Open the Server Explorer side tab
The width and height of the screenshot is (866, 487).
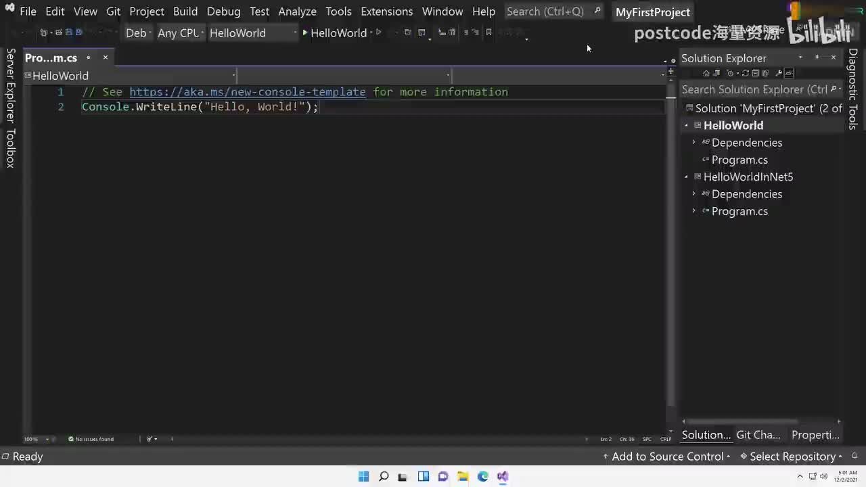coord(10,85)
